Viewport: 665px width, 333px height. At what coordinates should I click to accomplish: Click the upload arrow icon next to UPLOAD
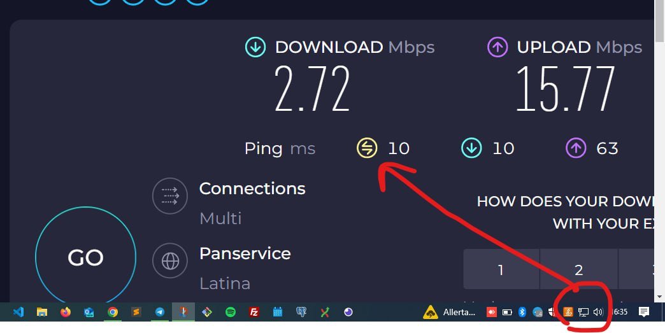tap(497, 47)
